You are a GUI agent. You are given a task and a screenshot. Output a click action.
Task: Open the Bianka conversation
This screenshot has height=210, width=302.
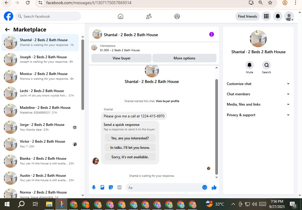40,161
